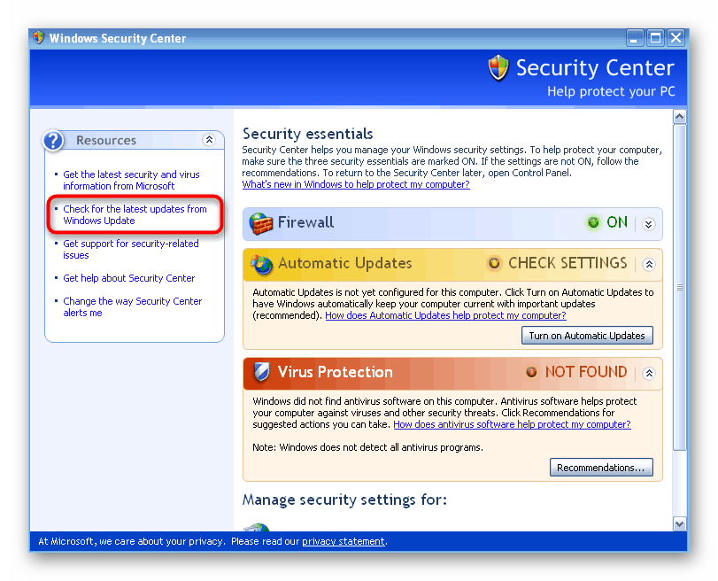Click the NOT FOUND status light
The image size is (718, 581).
pos(532,372)
